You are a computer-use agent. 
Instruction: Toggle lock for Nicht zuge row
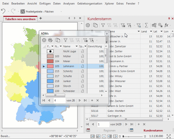coord(82,51)
